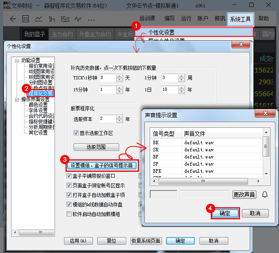Collapse the 操作界面设置 tree node
The width and height of the screenshot is (279, 253).
pos(17,99)
